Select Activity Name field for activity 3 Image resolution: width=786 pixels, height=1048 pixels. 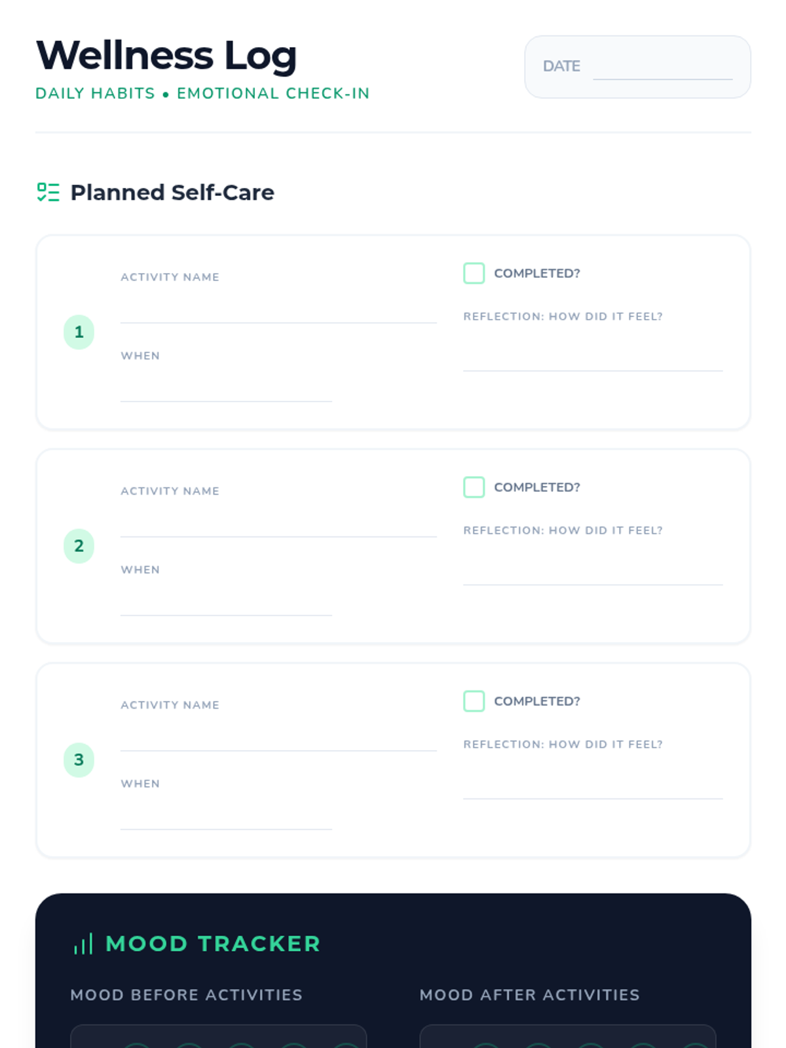278,736
